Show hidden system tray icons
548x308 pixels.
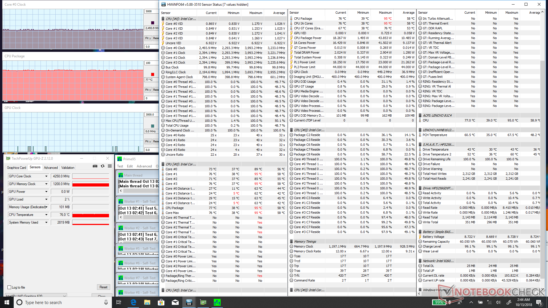pos(471,302)
